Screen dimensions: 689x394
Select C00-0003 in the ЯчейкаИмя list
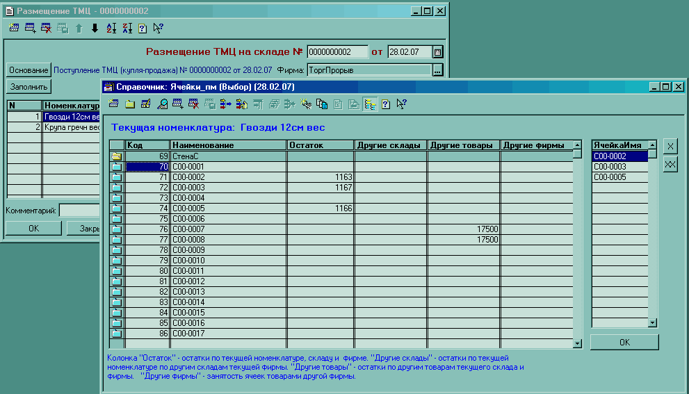point(619,167)
